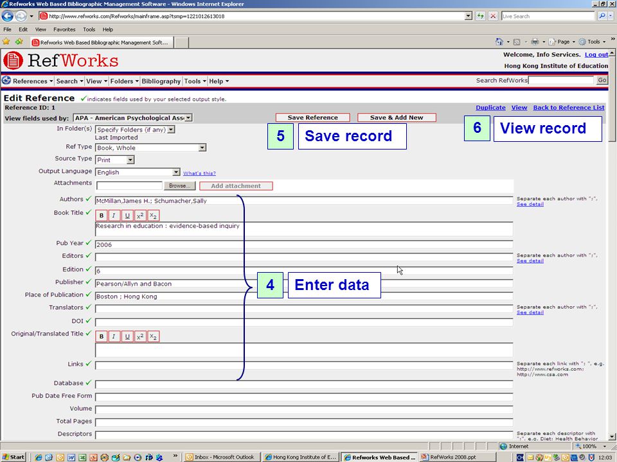617x462 pixels.
Task: Open the browser File menu
Action: tap(7, 30)
